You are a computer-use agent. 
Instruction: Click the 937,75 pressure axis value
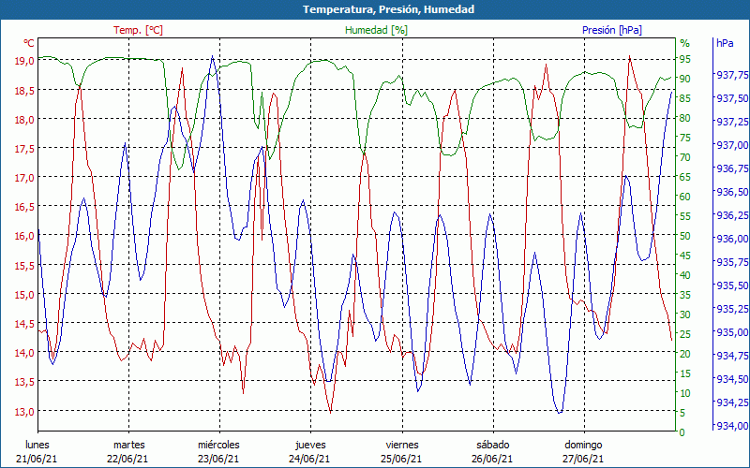(x=732, y=75)
